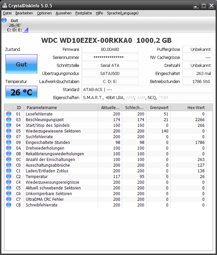Click the status orb for Start/Stop des Spindels
The height and width of the screenshot is (255, 217).
click(x=9, y=125)
